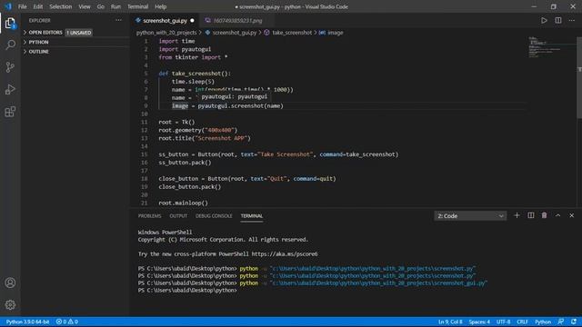The width and height of the screenshot is (582, 327).
Task: Close the terminal panel
Action: click(572, 215)
